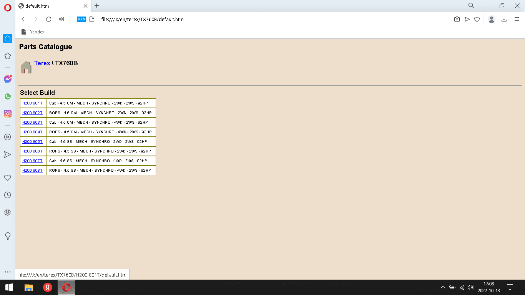Click the home house icon in catalogue
The image size is (525, 295).
[26, 67]
